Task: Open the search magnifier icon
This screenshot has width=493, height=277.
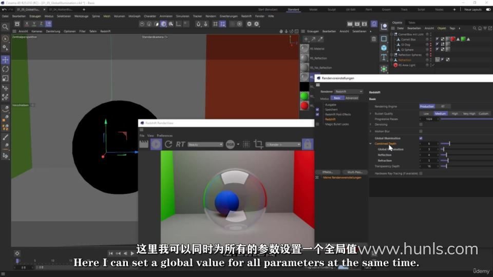Action: coord(5,27)
